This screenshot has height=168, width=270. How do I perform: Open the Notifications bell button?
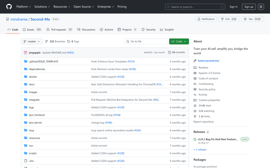tap(206, 19)
